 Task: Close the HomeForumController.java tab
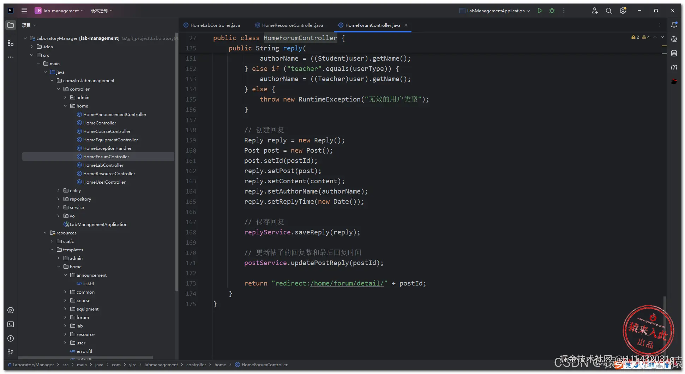(406, 25)
